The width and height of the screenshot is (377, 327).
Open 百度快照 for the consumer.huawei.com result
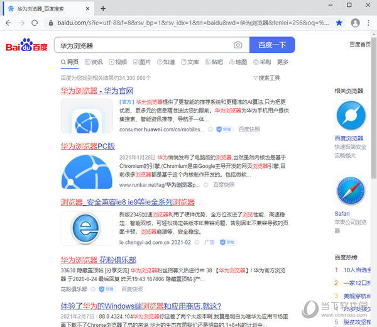click(x=249, y=130)
